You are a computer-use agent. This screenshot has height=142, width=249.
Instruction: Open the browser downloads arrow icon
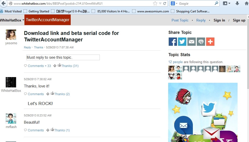pyautogui.click(x=237, y=4)
